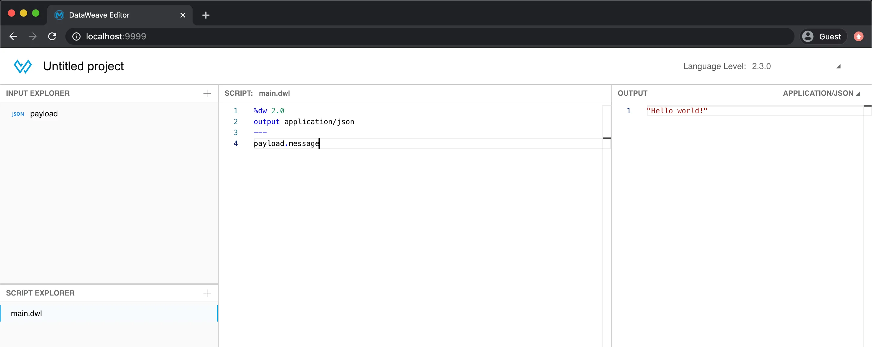The height and width of the screenshot is (347, 872).
Task: Click the output panel overview scrollbar
Action: coord(867,226)
